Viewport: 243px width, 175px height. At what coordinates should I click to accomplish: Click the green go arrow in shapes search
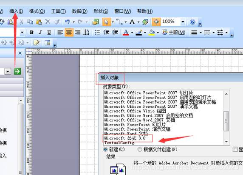coord(17,71)
